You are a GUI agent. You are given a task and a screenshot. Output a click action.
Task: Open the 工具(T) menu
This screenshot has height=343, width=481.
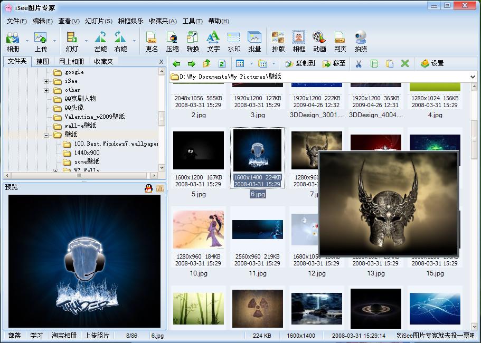pos(192,21)
